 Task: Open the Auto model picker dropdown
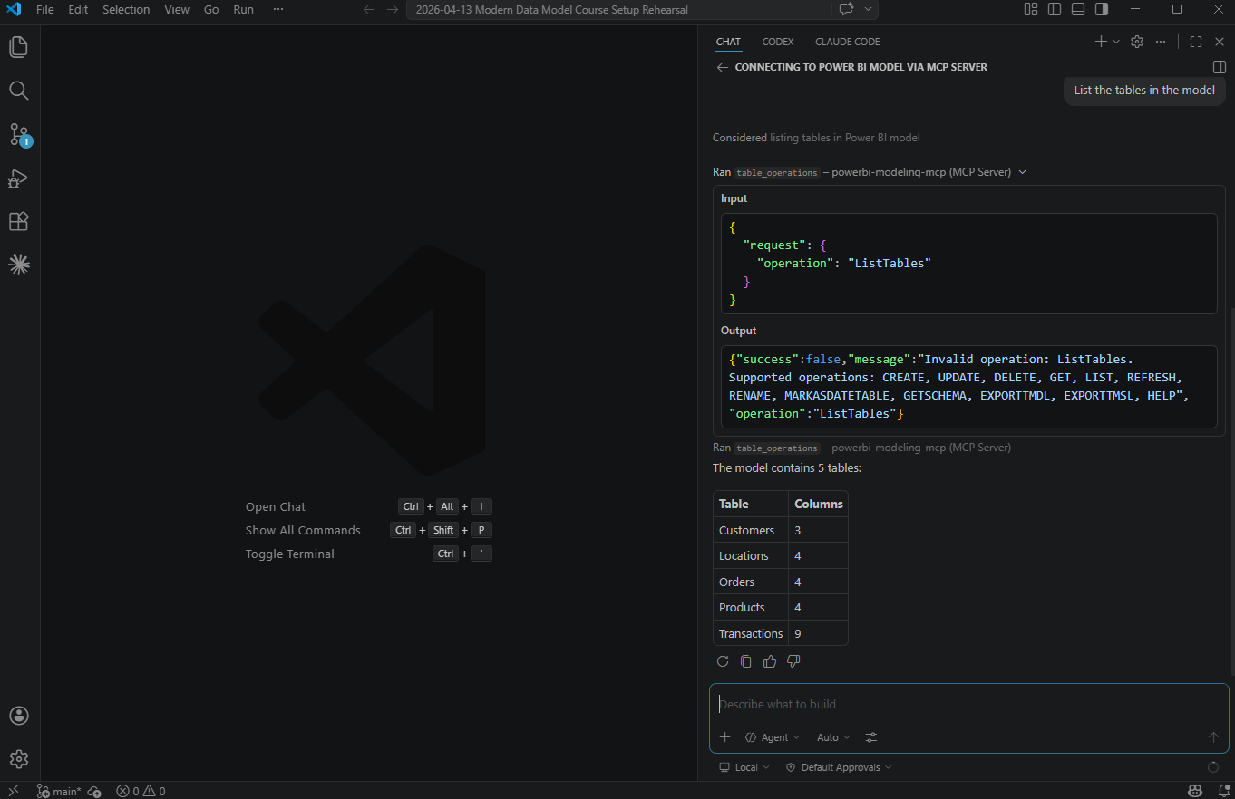coord(831,736)
